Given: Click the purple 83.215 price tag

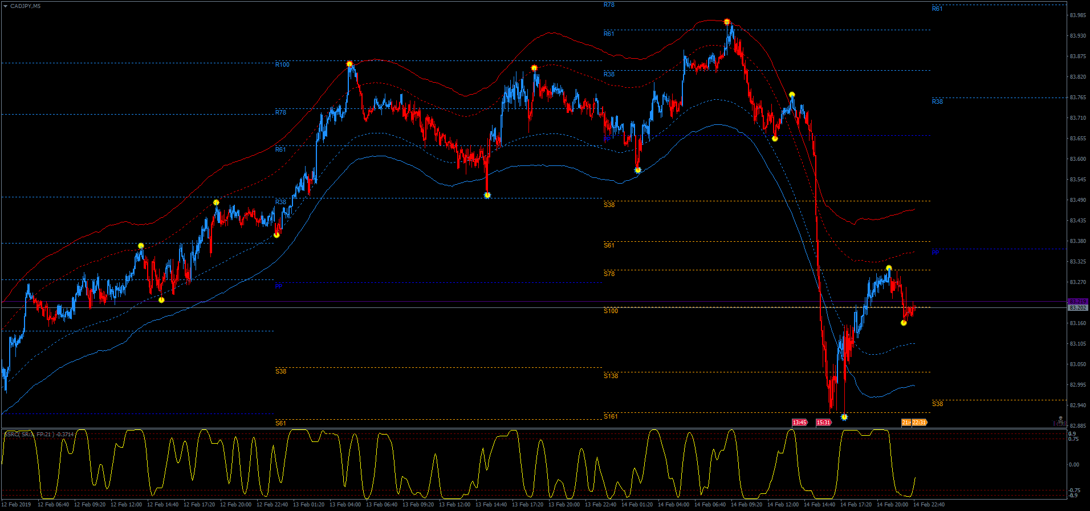Looking at the screenshot, I should point(1078,301).
